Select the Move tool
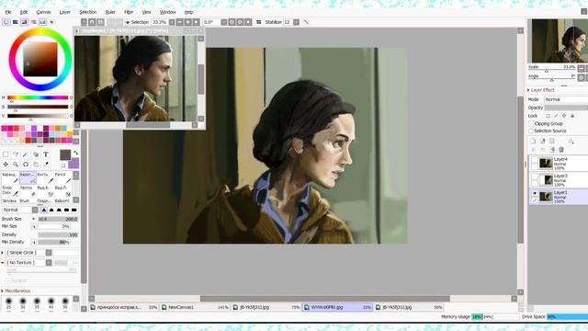Screen dimensions: 588x331 tap(6, 165)
